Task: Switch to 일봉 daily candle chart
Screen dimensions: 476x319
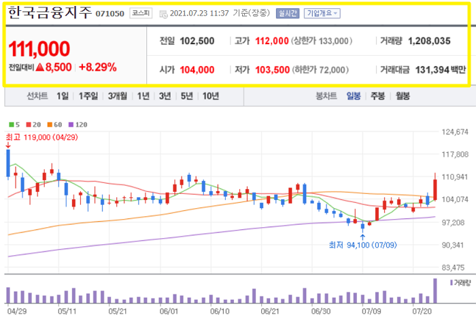Action: [x=354, y=96]
